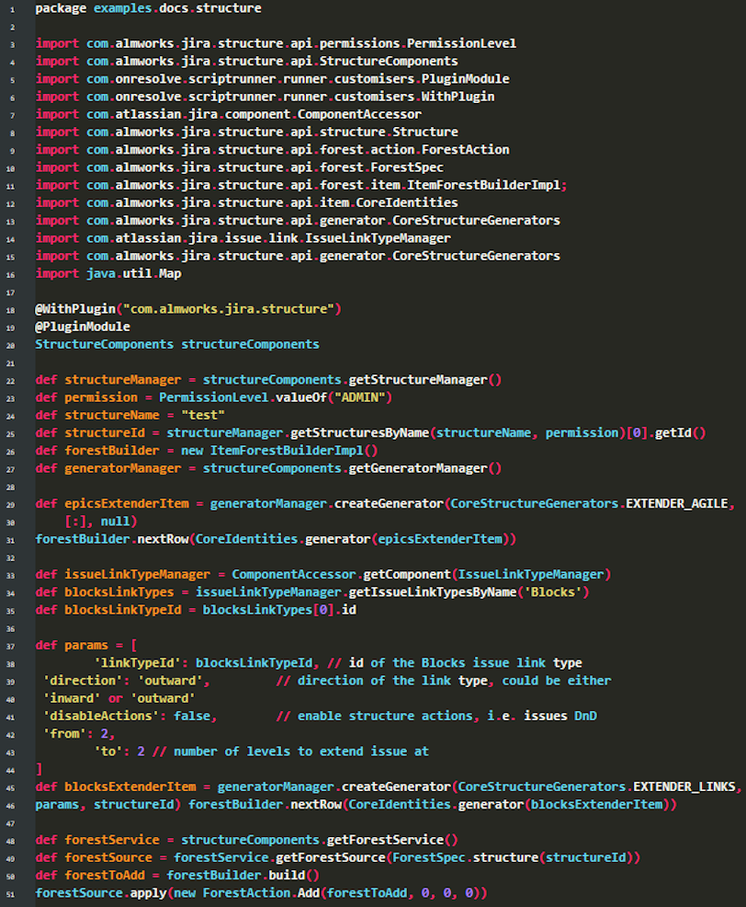
Task: Click the @WithPlugin annotation
Action: pos(75,309)
